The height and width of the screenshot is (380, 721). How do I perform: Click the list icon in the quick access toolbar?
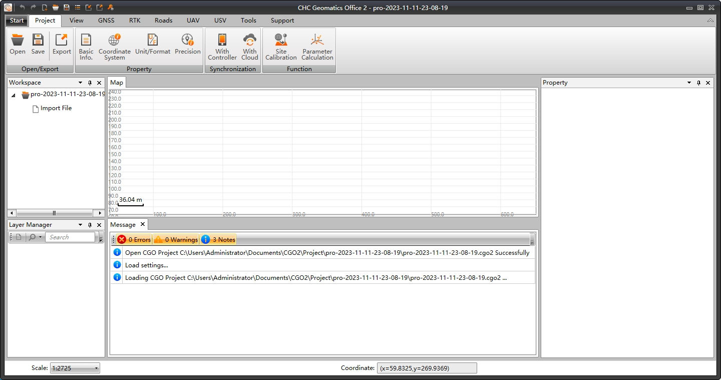pyautogui.click(x=78, y=8)
